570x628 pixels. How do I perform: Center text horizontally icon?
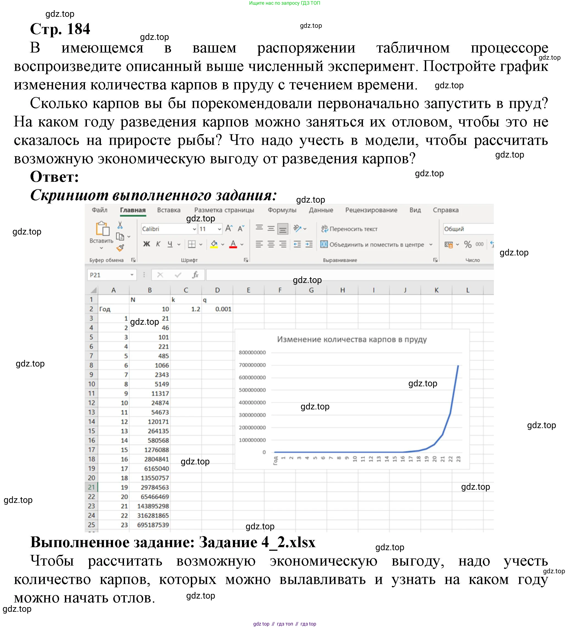pos(271,244)
